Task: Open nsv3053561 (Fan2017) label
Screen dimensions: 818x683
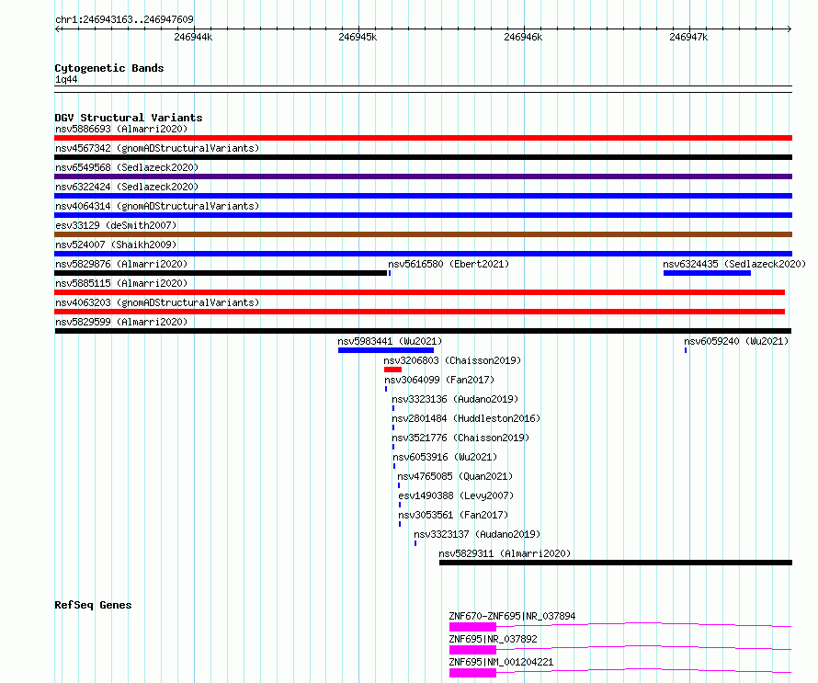Action: coord(453,515)
